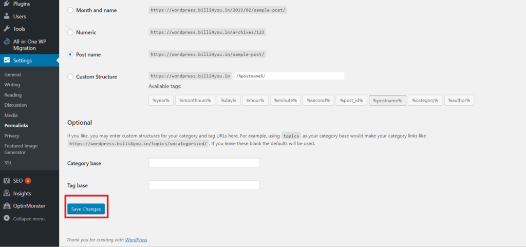Viewport: 526px width, 247px height.
Task: Click the topics/uncategorized example URL
Action: (x=138, y=143)
